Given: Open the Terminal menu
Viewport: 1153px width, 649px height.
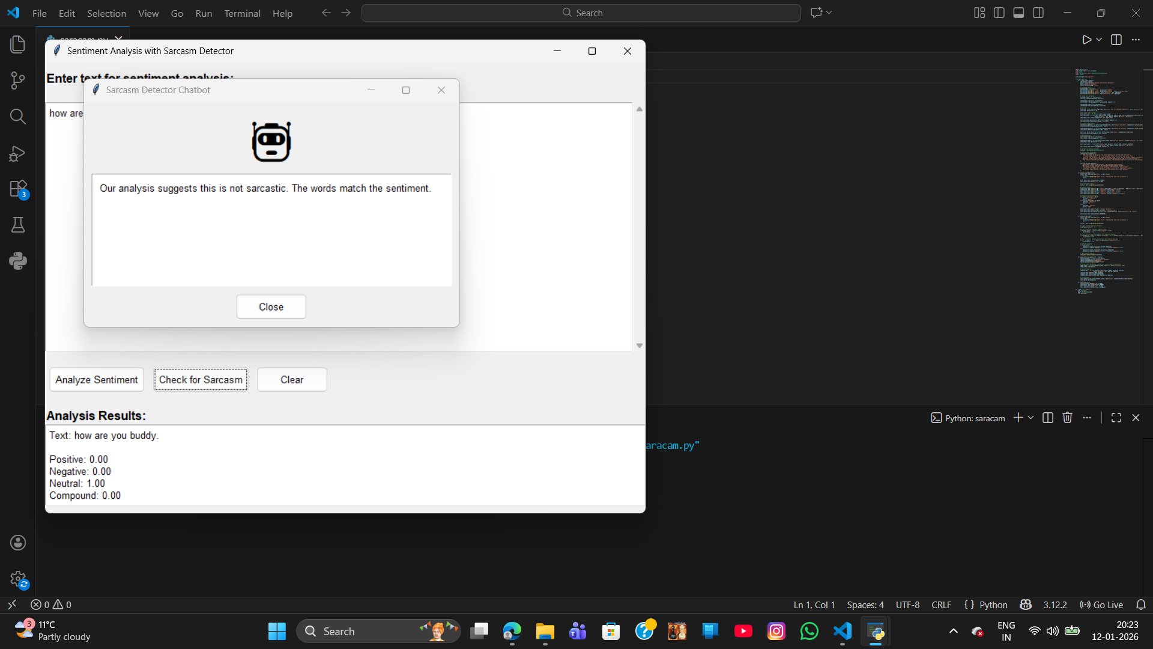Looking at the screenshot, I should coord(242,13).
